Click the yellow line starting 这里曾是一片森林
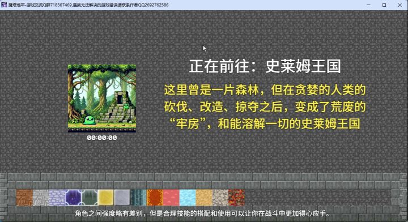Screen dimensions: 408x222 (x=265, y=90)
